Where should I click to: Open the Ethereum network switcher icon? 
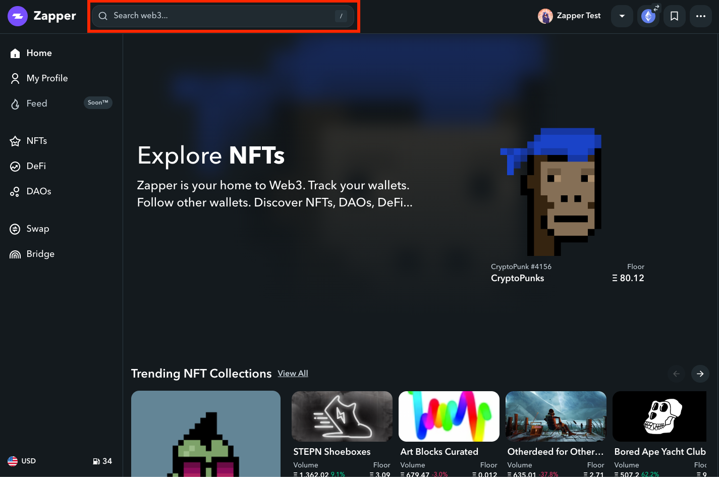[648, 16]
